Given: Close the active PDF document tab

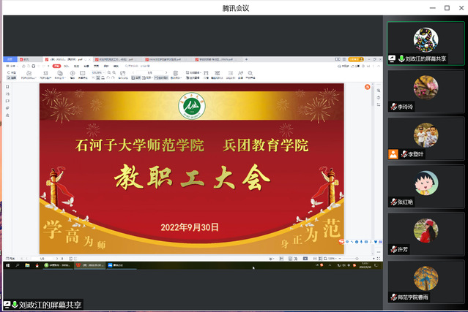Looking at the screenshot, I should click(x=89, y=59).
